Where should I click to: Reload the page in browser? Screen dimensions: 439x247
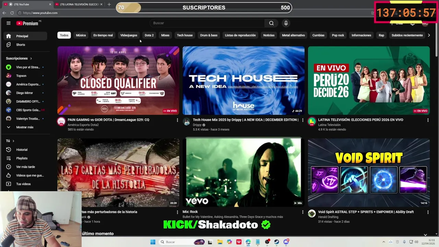pyautogui.click(x=12, y=13)
